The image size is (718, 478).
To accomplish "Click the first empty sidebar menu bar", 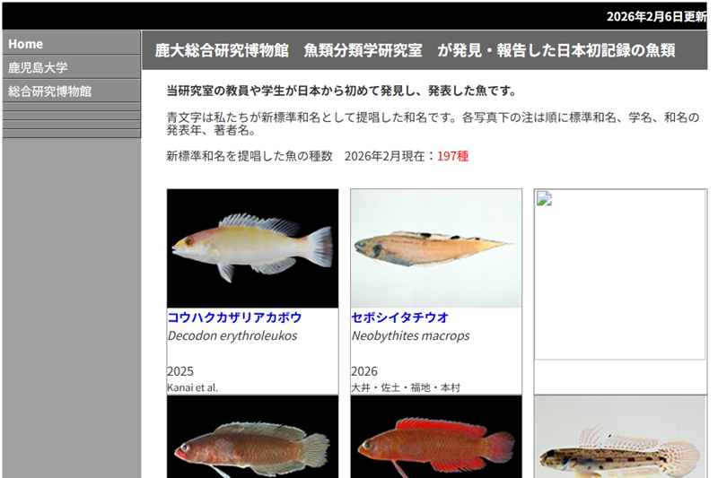I will [72, 107].
